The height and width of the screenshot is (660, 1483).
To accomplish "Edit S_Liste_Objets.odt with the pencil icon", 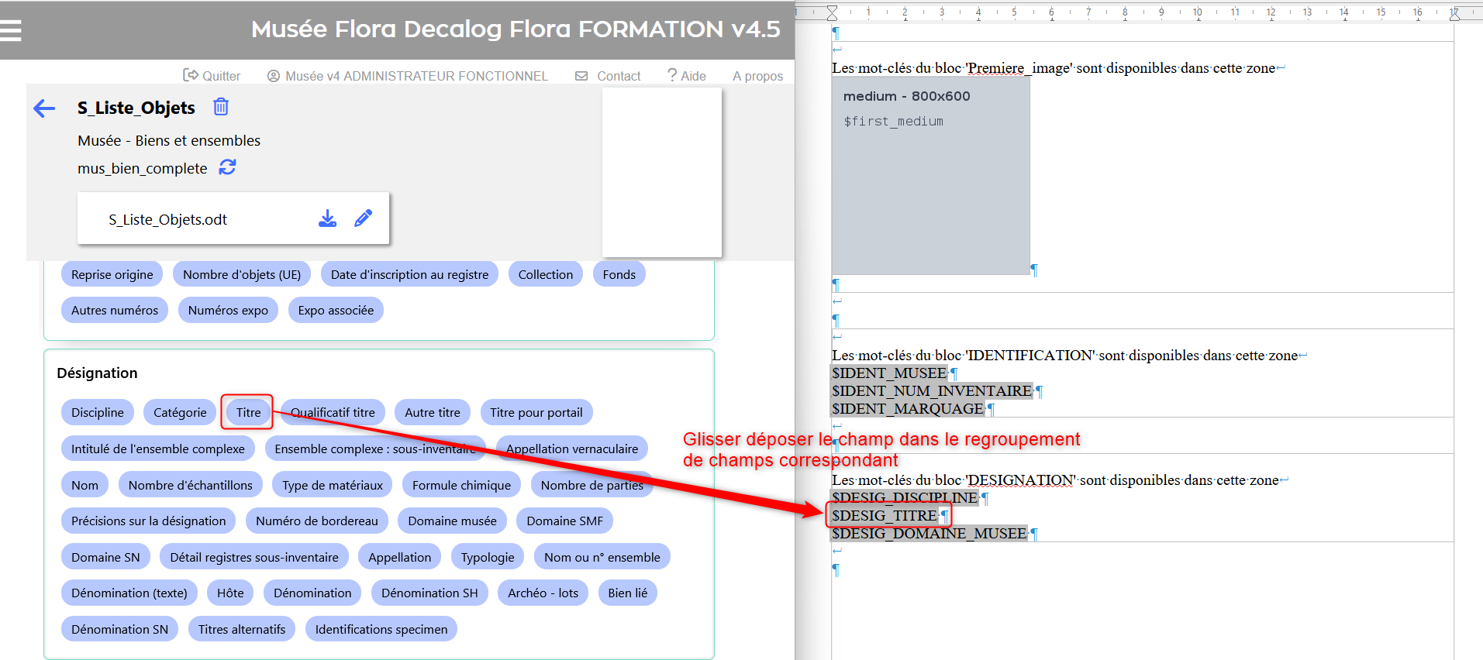I will (x=363, y=218).
